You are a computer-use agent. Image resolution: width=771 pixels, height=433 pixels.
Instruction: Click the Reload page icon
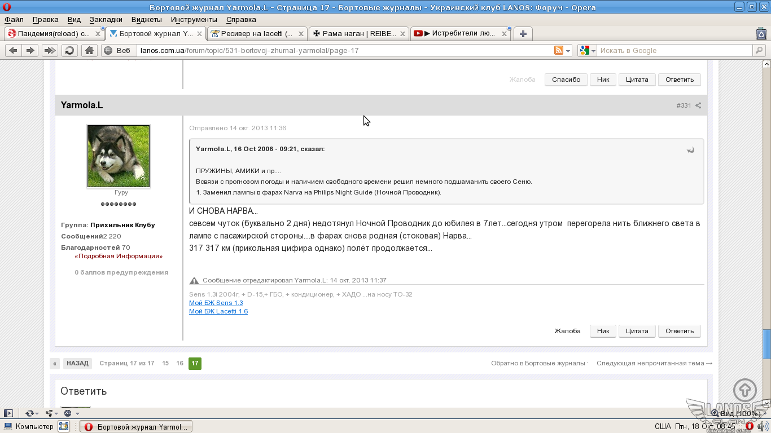69,51
